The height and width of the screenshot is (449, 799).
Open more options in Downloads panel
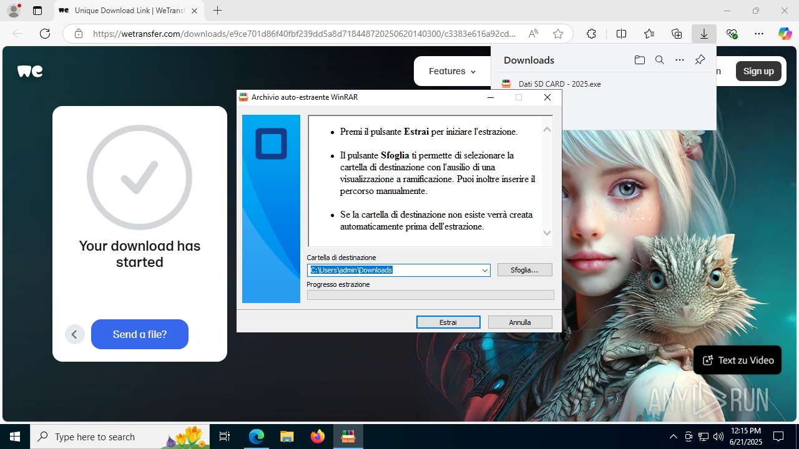point(680,60)
